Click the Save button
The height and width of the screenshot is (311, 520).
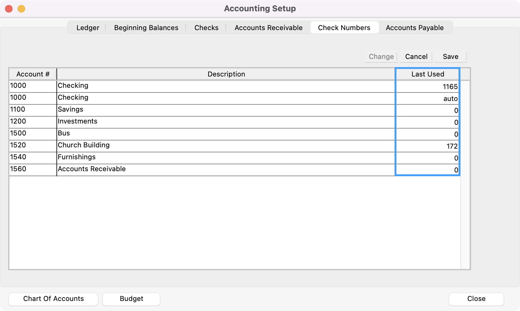pos(450,57)
